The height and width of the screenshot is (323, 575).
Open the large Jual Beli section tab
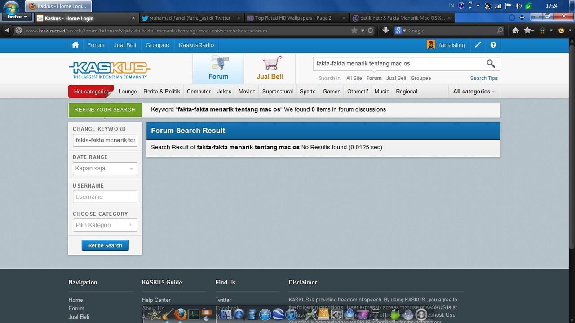tap(270, 69)
